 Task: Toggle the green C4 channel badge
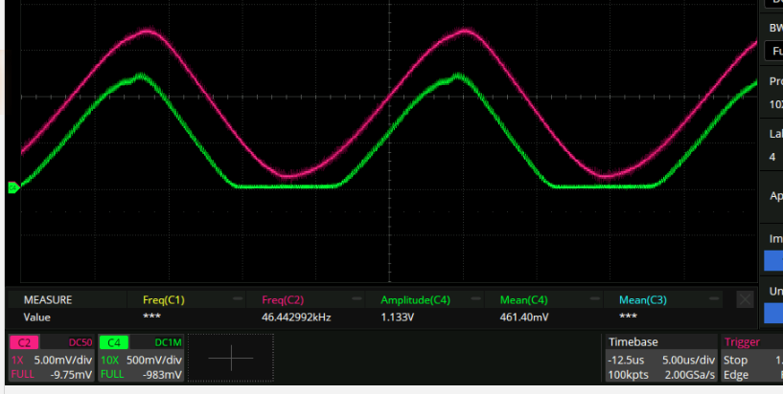(113, 341)
